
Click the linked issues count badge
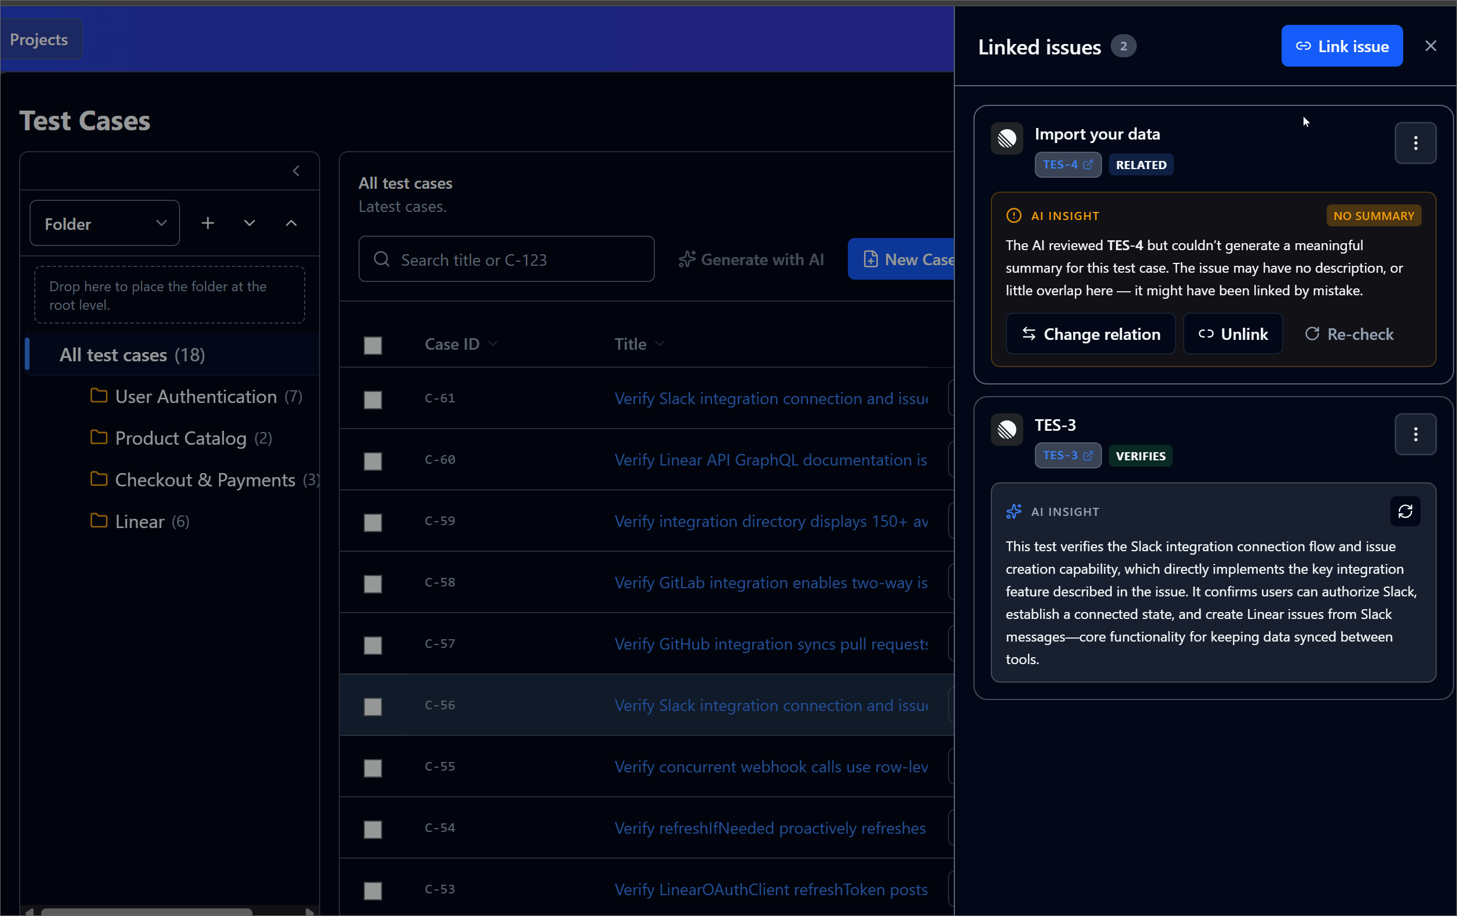1123,46
